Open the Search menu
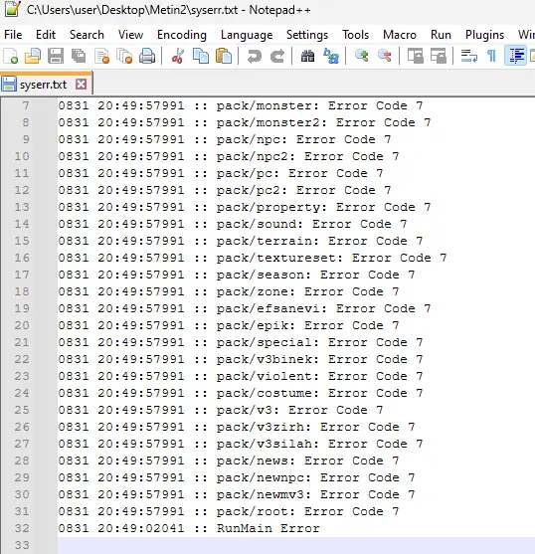The image size is (535, 554). (x=87, y=35)
